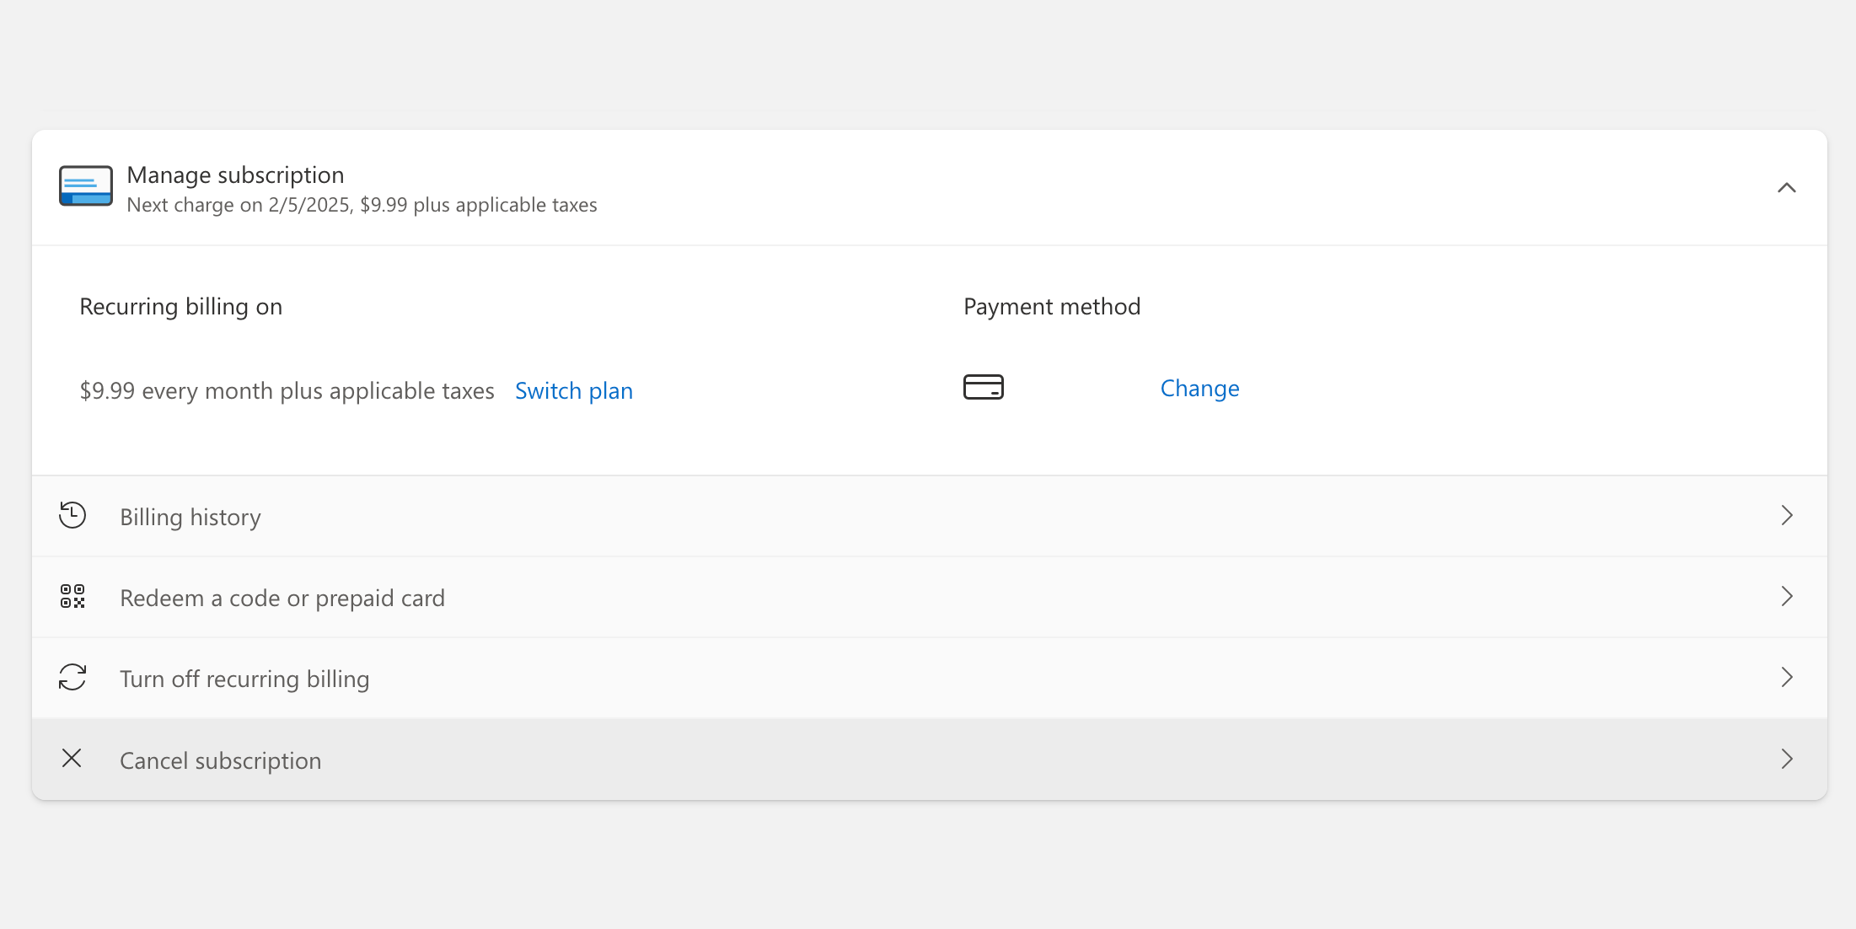
Task: Click the payment method card icon
Action: [x=983, y=387]
